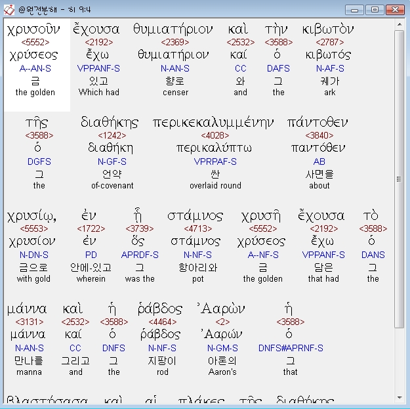Click the word ῥάβδος in fourth line
The image size is (410, 409).
pos(160,309)
